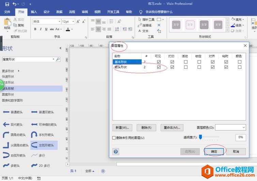257x181 pixels.
Task: Click the Italic formatting icon
Action: [40, 29]
